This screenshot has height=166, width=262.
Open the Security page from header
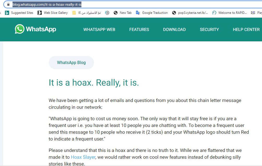click(x=209, y=30)
